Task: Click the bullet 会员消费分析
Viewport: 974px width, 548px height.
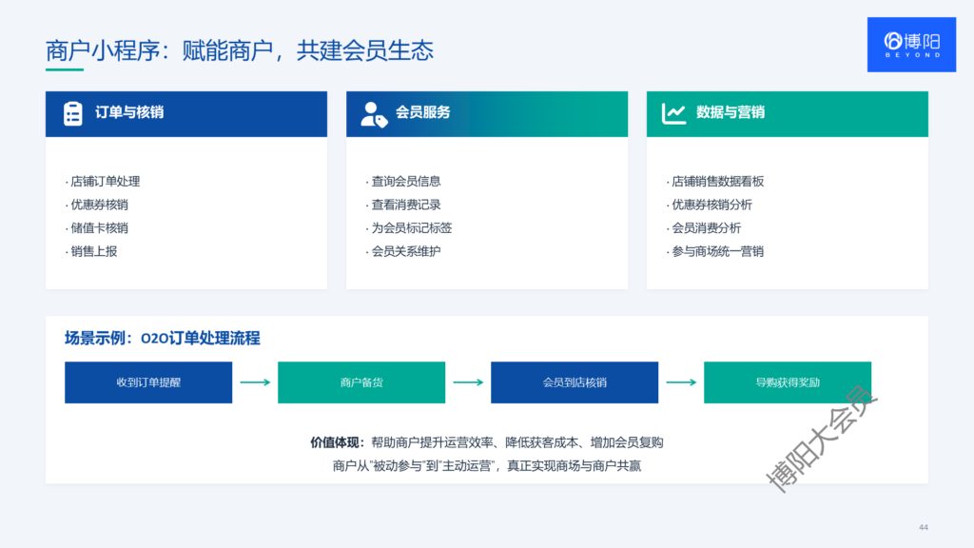Action: coord(704,228)
